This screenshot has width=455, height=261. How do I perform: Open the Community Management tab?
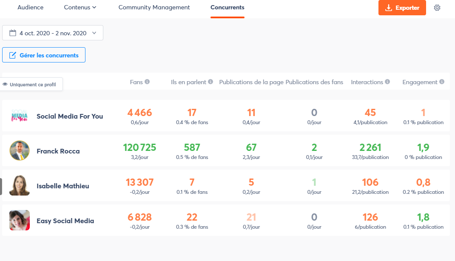(154, 8)
